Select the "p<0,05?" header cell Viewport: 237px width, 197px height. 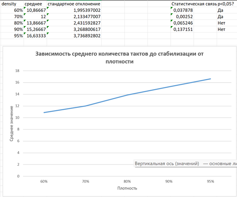pyautogui.click(x=227, y=4)
